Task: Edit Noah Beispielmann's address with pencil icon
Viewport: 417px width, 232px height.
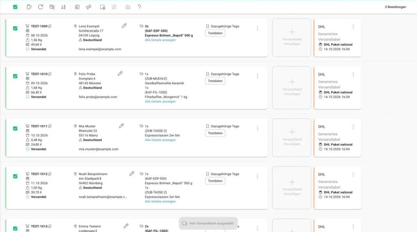Action: (x=132, y=173)
